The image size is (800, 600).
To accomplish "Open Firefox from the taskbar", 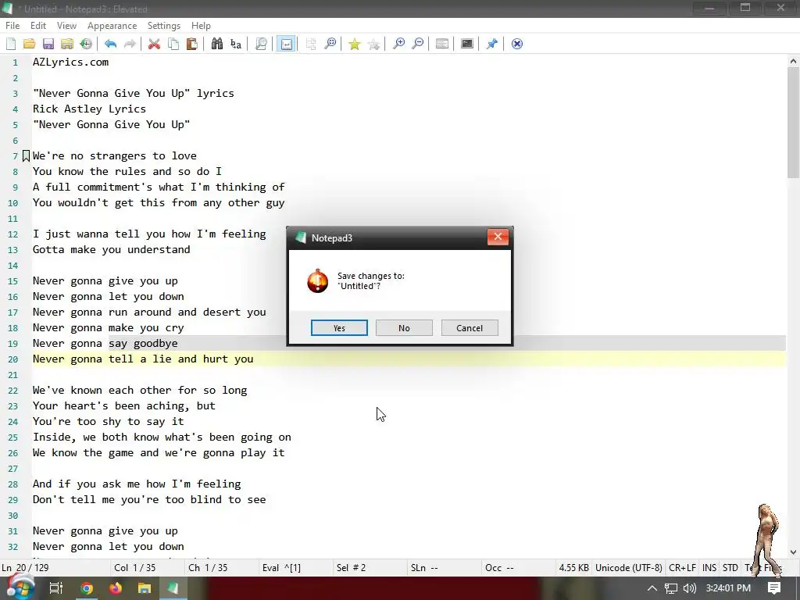I will (116, 588).
